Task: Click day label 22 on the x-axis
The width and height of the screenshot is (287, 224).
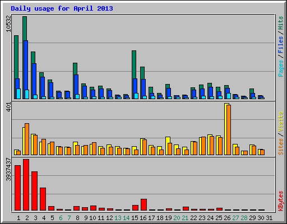Action: (193, 218)
